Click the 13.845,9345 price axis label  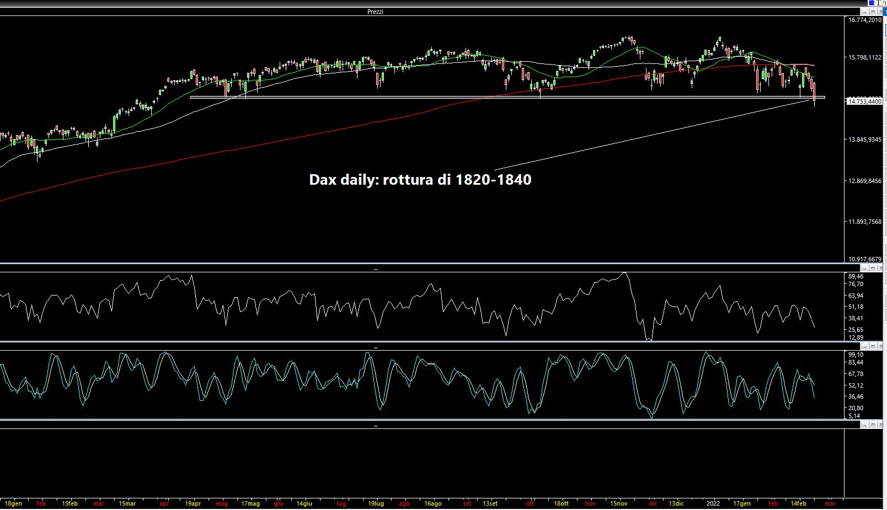(x=865, y=139)
